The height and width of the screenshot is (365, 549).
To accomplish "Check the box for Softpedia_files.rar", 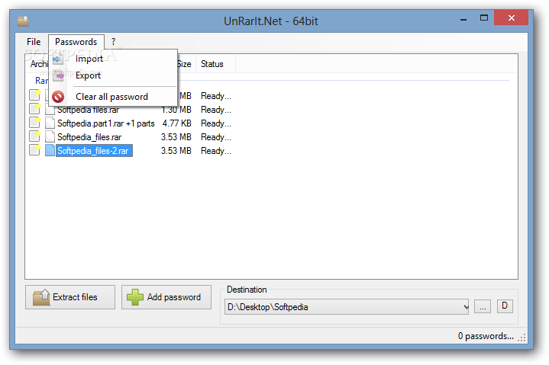I will (34, 136).
